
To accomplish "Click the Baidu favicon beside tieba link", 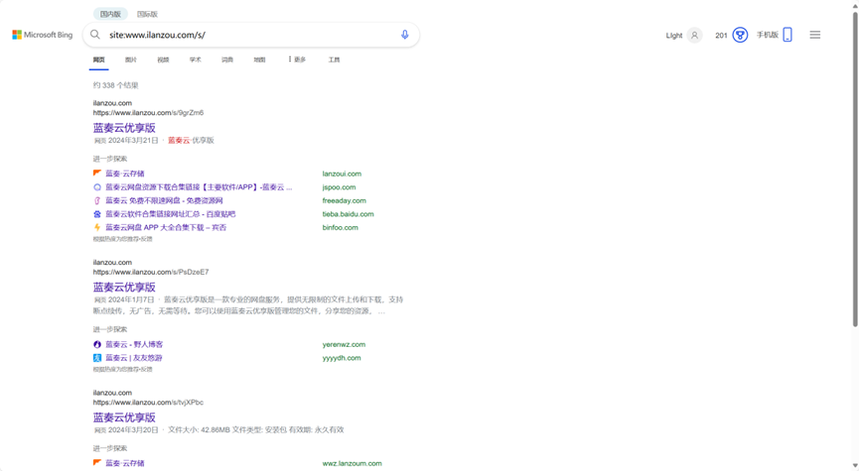I will pyautogui.click(x=97, y=214).
